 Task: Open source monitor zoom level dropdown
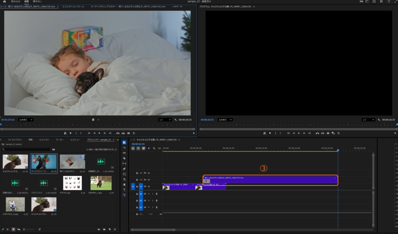(x=26, y=120)
